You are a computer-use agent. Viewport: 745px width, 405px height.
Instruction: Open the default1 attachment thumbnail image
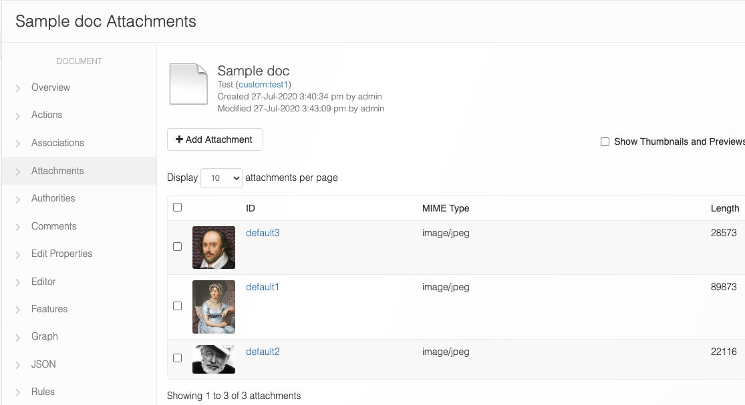pyautogui.click(x=214, y=307)
